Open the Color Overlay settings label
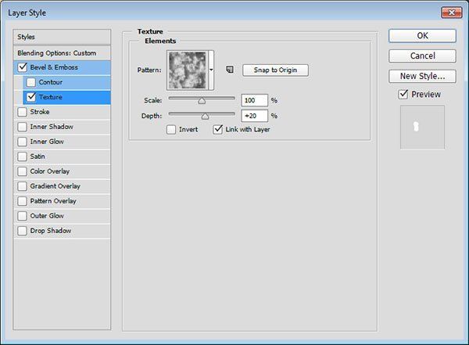 pyautogui.click(x=50, y=171)
